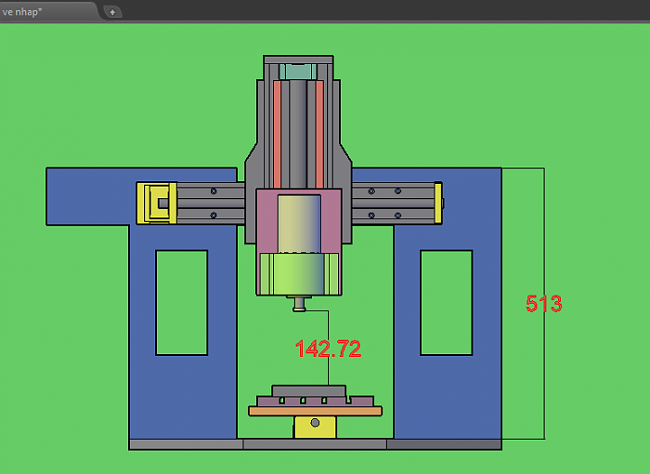
Task: Click the orange worktable base plate
Action: [x=315, y=411]
